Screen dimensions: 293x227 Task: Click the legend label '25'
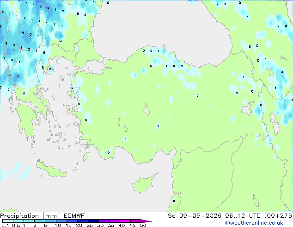[x=90, y=225]
